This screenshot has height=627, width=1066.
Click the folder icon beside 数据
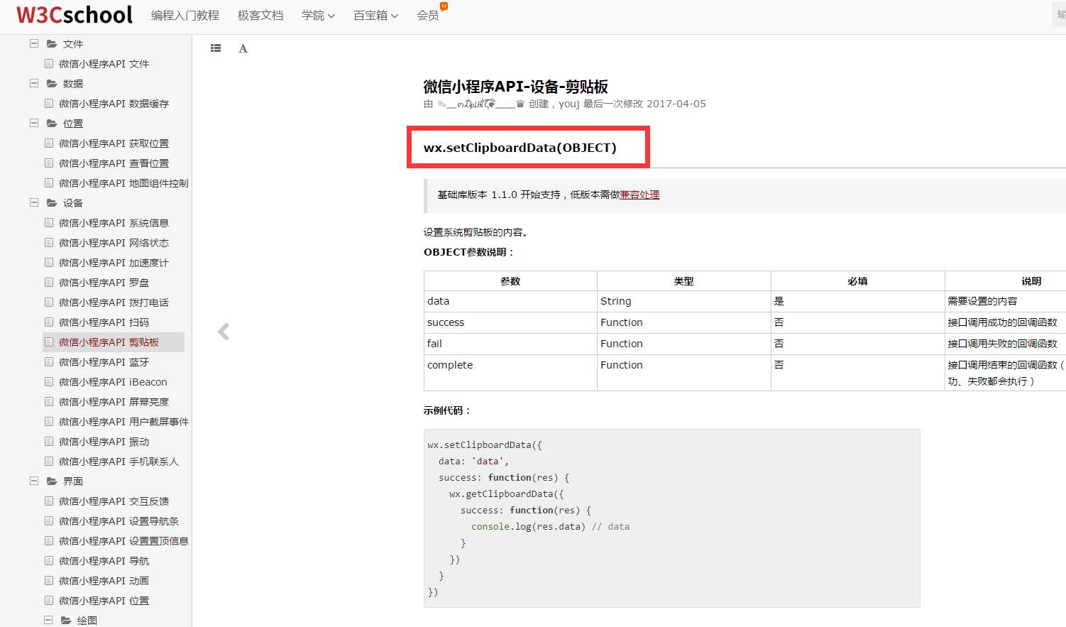[x=52, y=84]
